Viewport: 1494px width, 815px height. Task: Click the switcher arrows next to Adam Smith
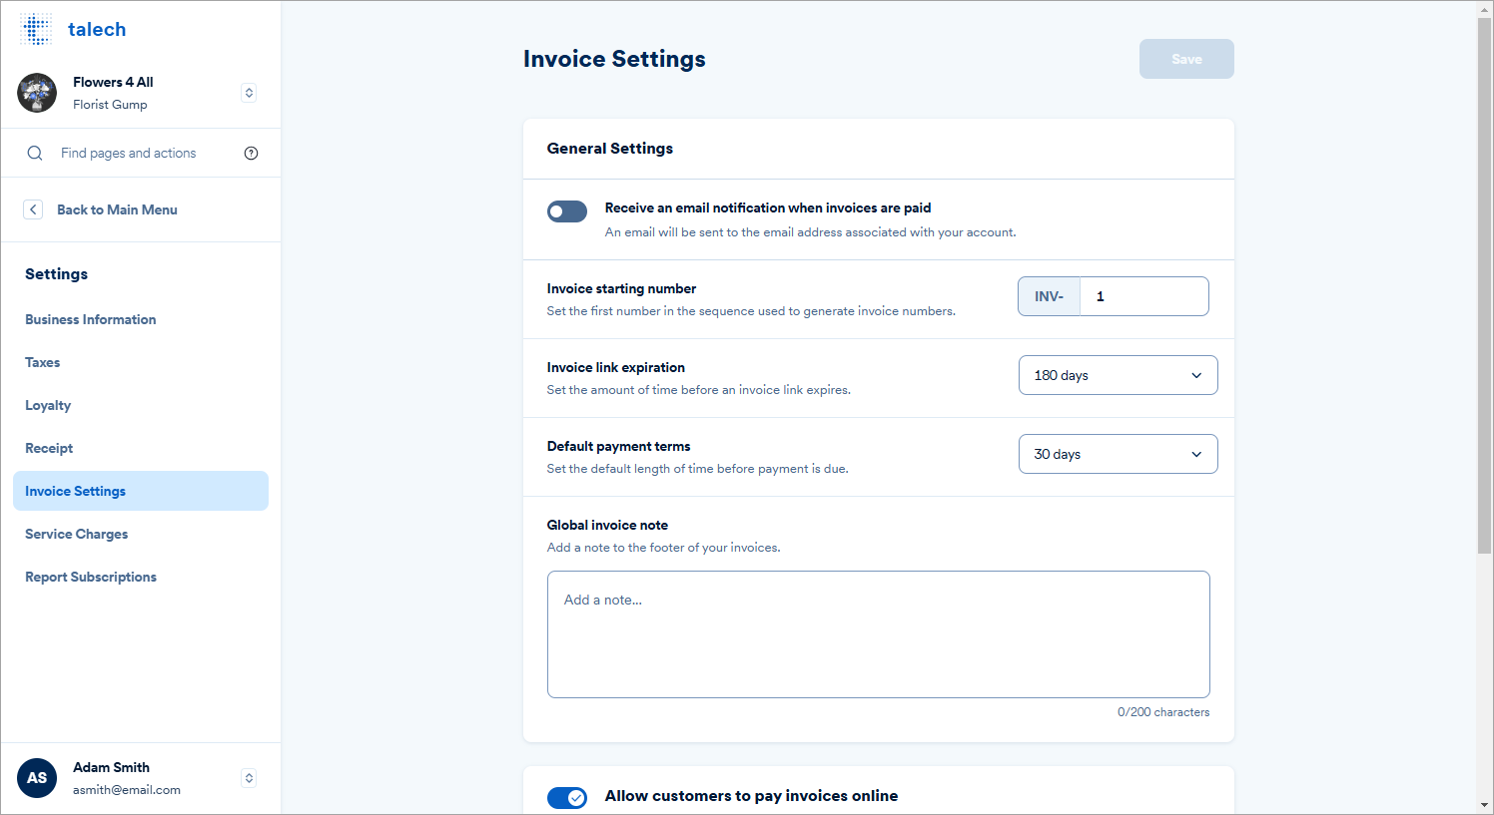[248, 778]
